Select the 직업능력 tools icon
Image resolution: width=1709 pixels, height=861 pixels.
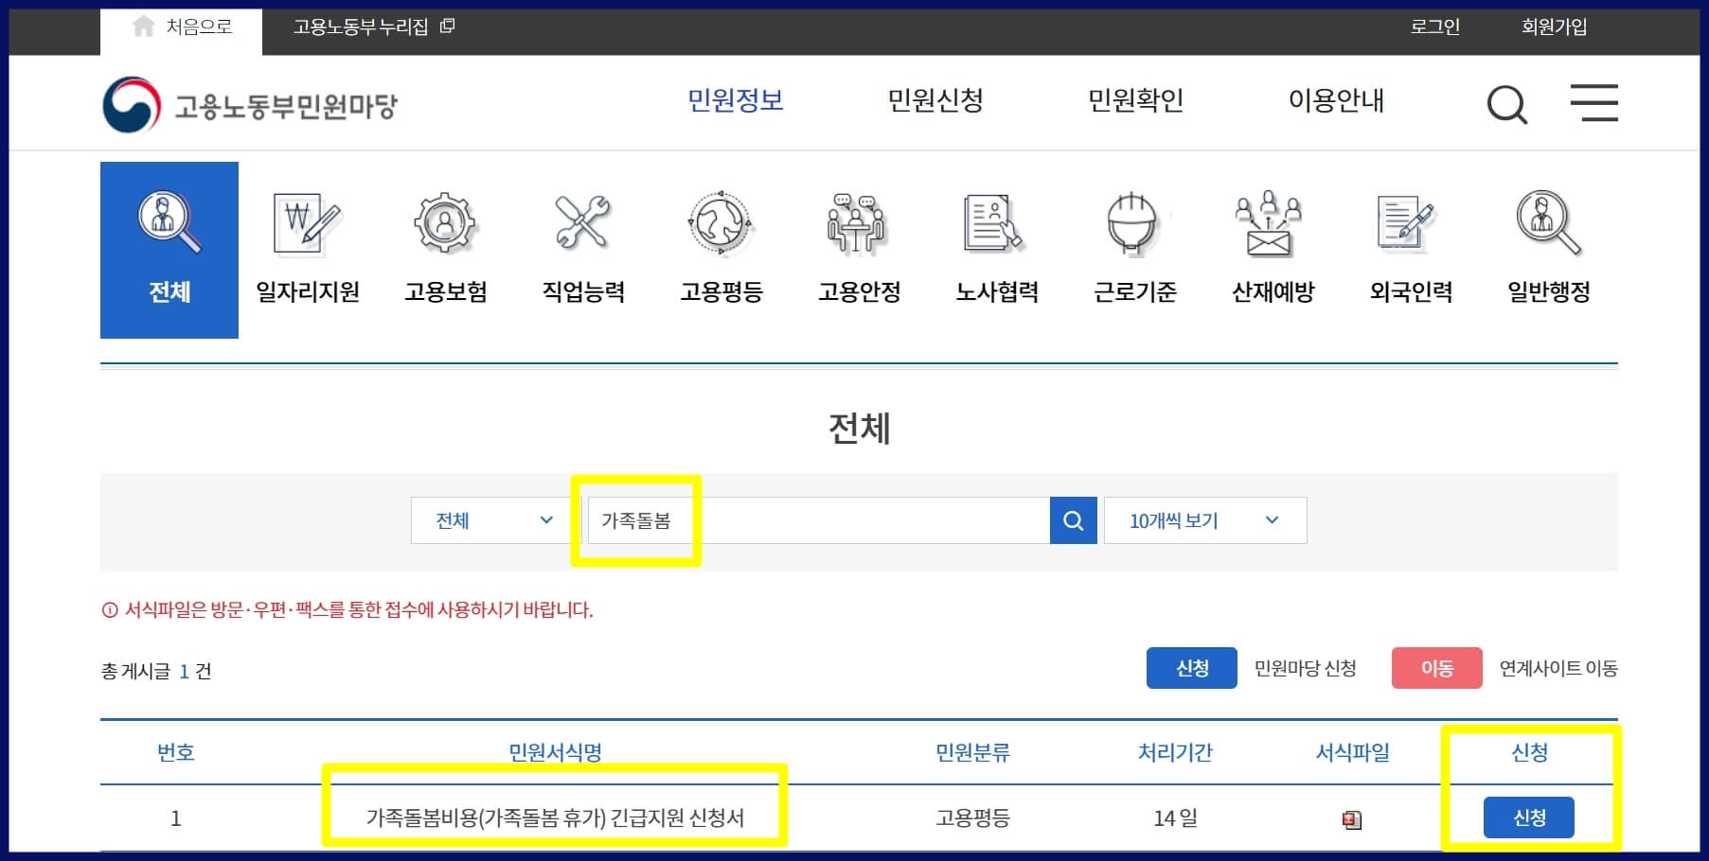581,224
